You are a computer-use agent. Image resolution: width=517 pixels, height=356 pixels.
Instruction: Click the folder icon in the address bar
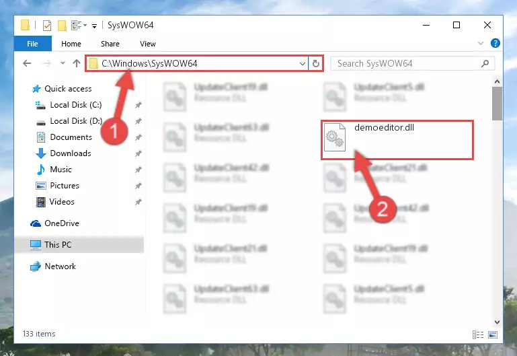93,63
